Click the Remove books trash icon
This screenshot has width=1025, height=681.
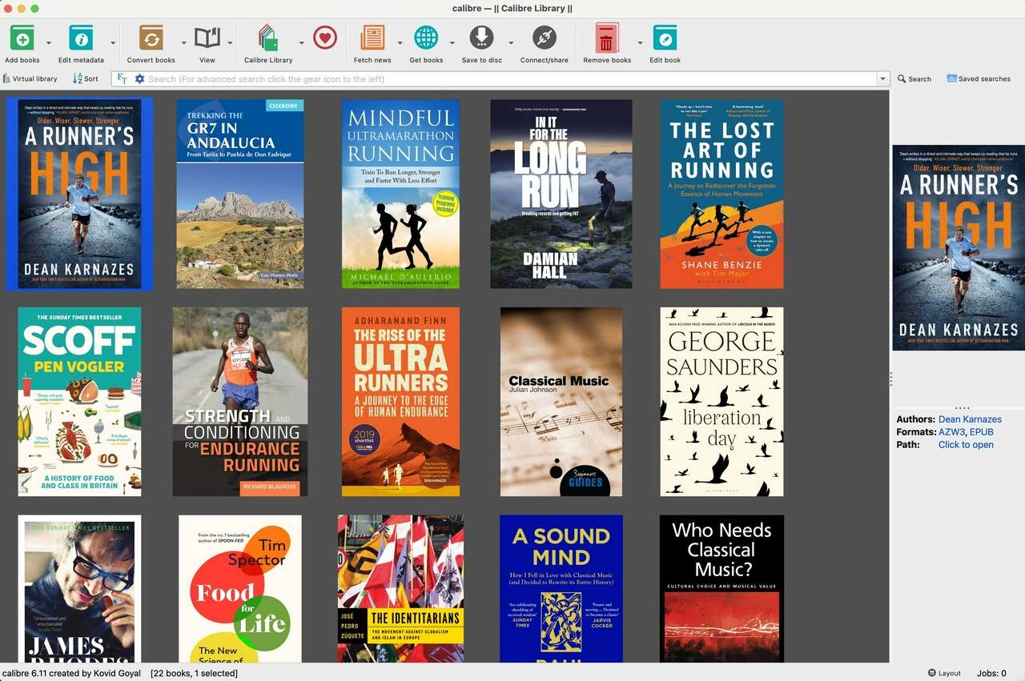[x=607, y=38]
